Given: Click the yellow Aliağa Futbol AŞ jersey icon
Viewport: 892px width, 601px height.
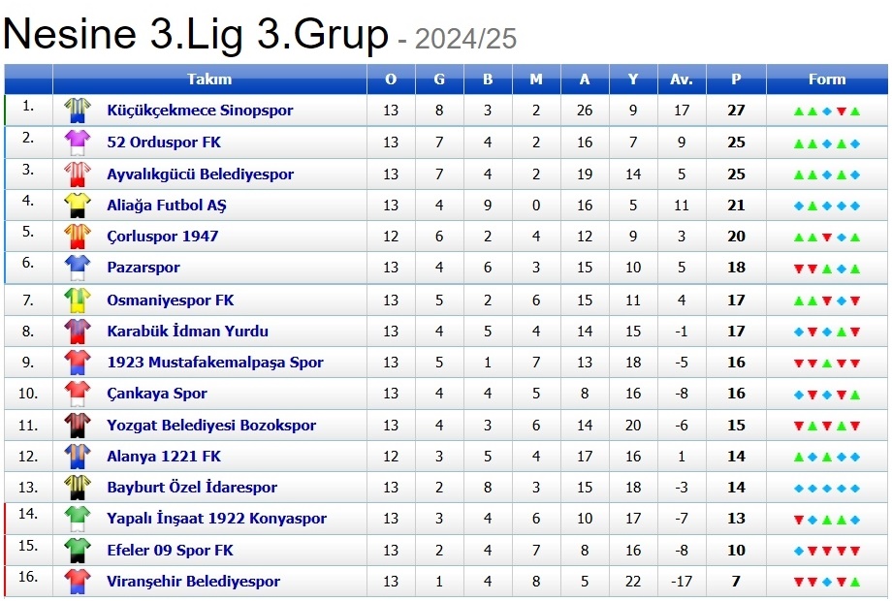Looking at the screenshot, I should pyautogui.click(x=77, y=206).
